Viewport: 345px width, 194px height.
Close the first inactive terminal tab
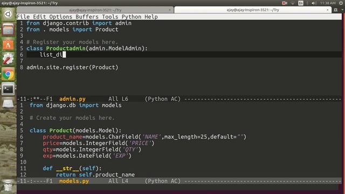point(169,10)
